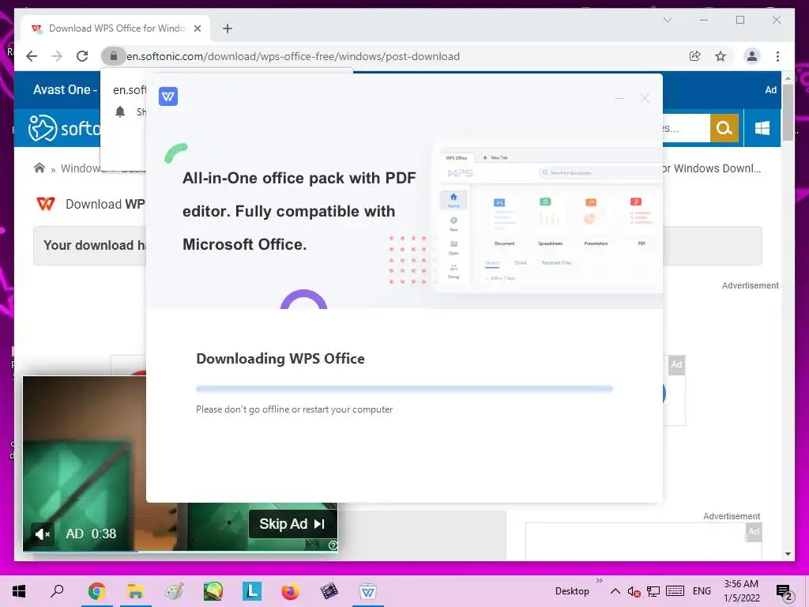Show hidden system tray icons
This screenshot has height=607, width=809.
click(x=615, y=591)
